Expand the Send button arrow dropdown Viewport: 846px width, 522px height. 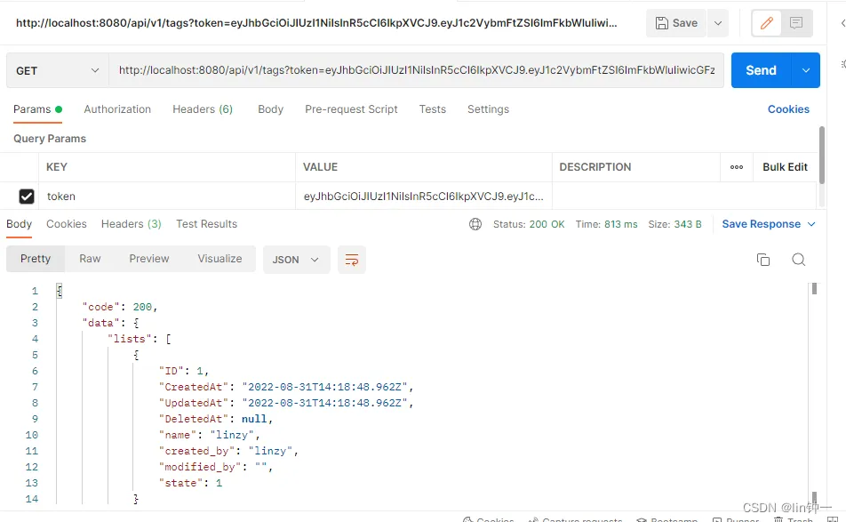(x=806, y=70)
